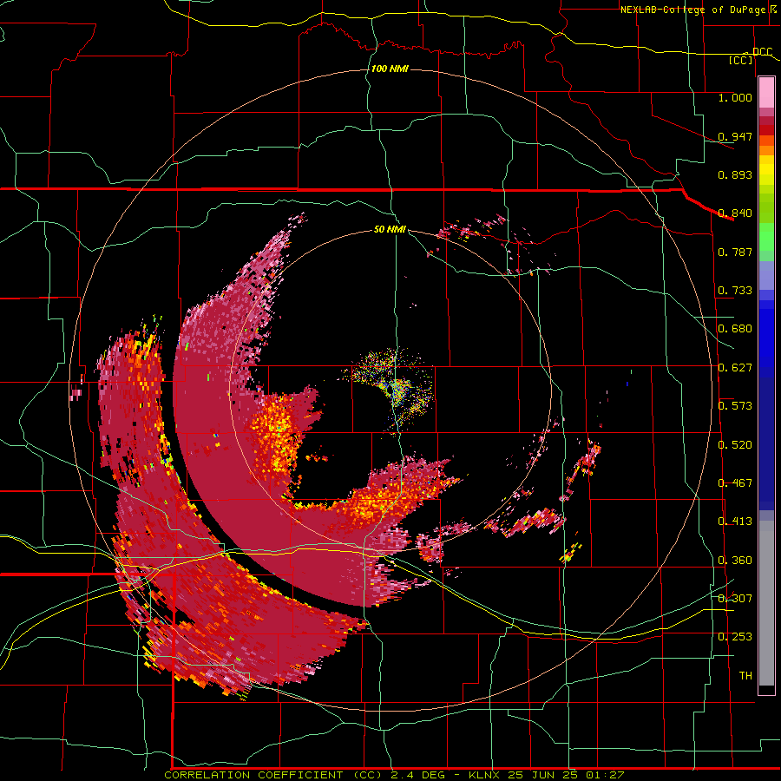The width and height of the screenshot is (781, 781).
Task: Click the 0.947 scale value
Action: [735, 136]
